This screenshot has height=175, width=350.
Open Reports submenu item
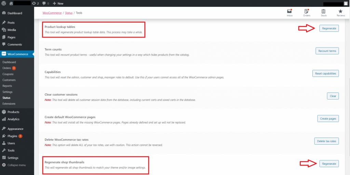(7, 86)
